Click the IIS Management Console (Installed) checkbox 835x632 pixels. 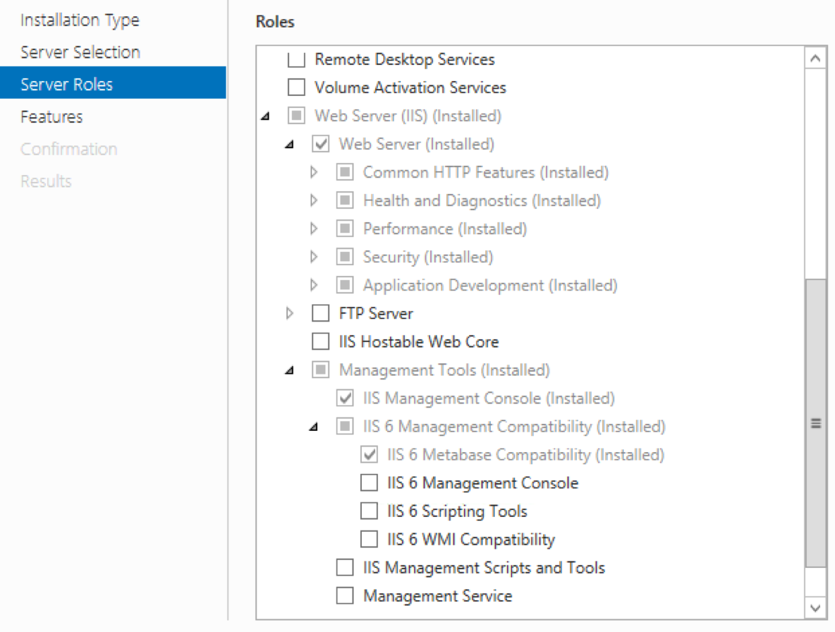coord(345,398)
